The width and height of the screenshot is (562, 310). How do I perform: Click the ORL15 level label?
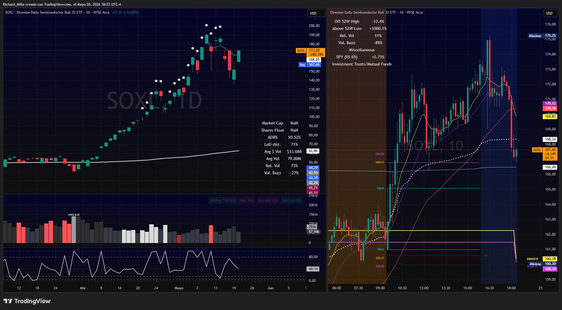tap(380, 258)
